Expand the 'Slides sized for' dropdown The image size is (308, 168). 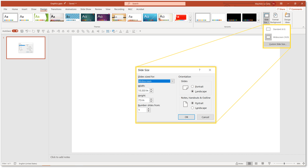172,81
